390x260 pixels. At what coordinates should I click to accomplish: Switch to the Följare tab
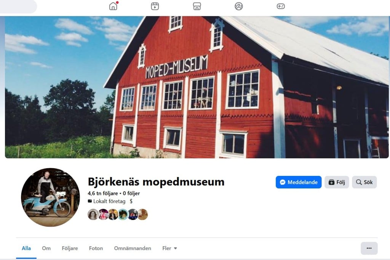pyautogui.click(x=70, y=248)
